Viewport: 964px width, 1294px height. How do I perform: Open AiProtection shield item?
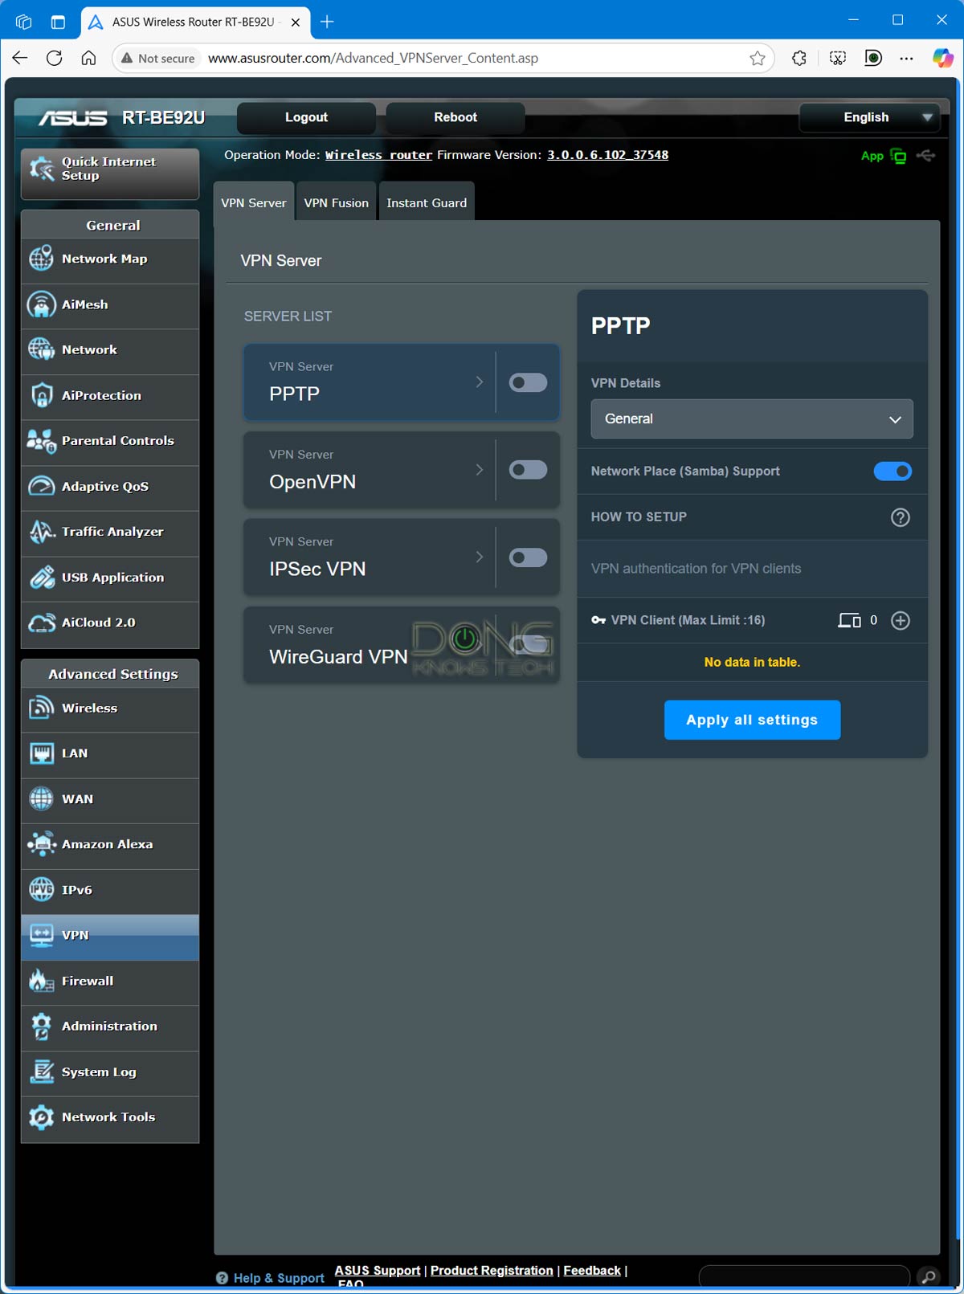coord(110,396)
